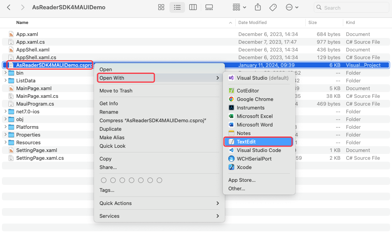
Task: Open the group-by dropdown in toolbar
Action: pyautogui.click(x=239, y=7)
